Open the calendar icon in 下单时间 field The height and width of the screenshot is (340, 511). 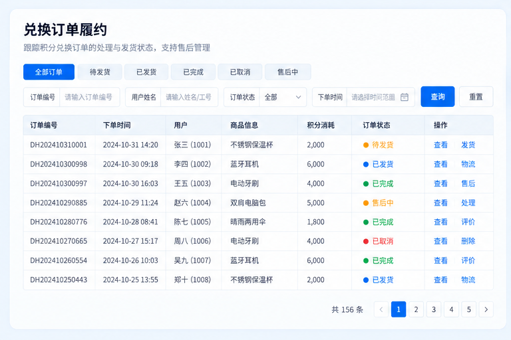click(x=404, y=97)
